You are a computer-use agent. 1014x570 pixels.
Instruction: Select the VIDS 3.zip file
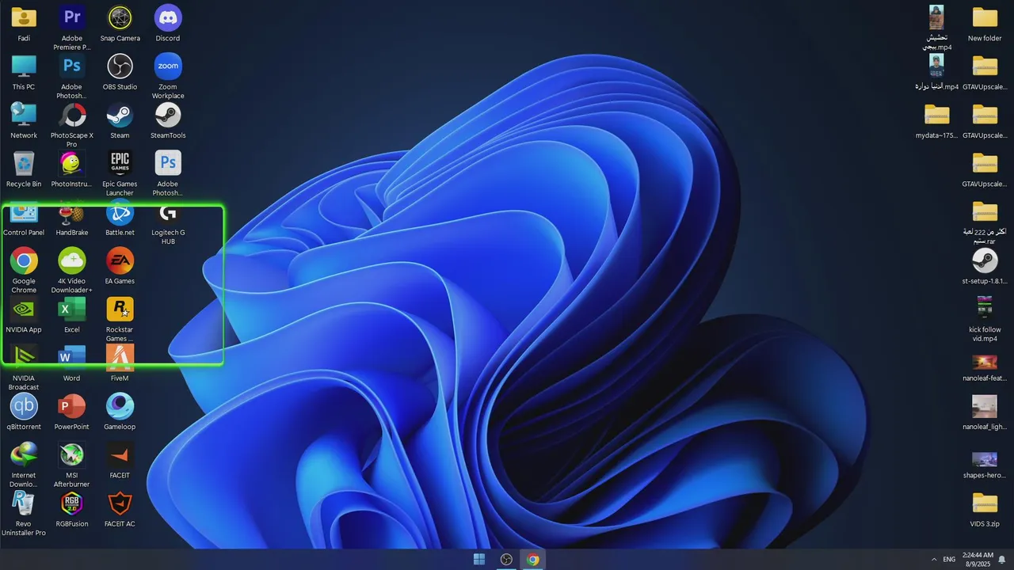(985, 503)
